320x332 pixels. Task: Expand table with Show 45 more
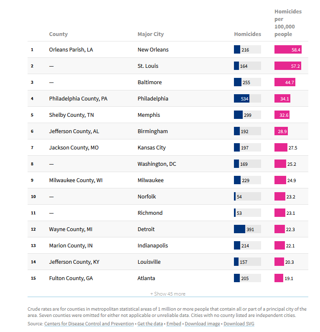168,294
